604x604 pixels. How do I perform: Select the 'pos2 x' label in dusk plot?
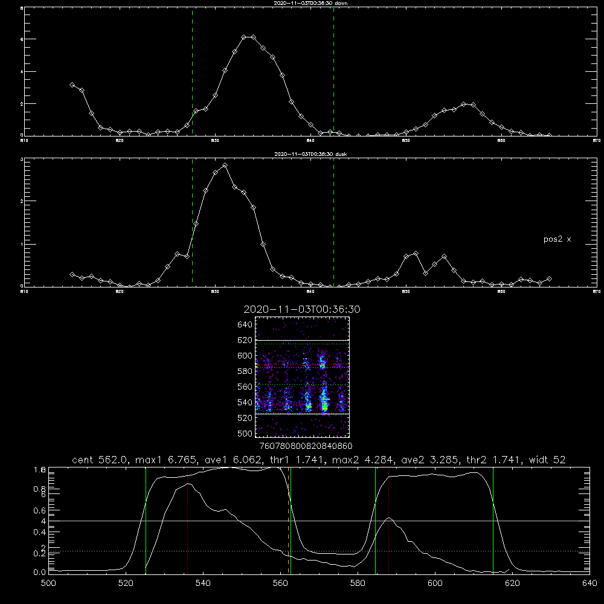click(557, 239)
